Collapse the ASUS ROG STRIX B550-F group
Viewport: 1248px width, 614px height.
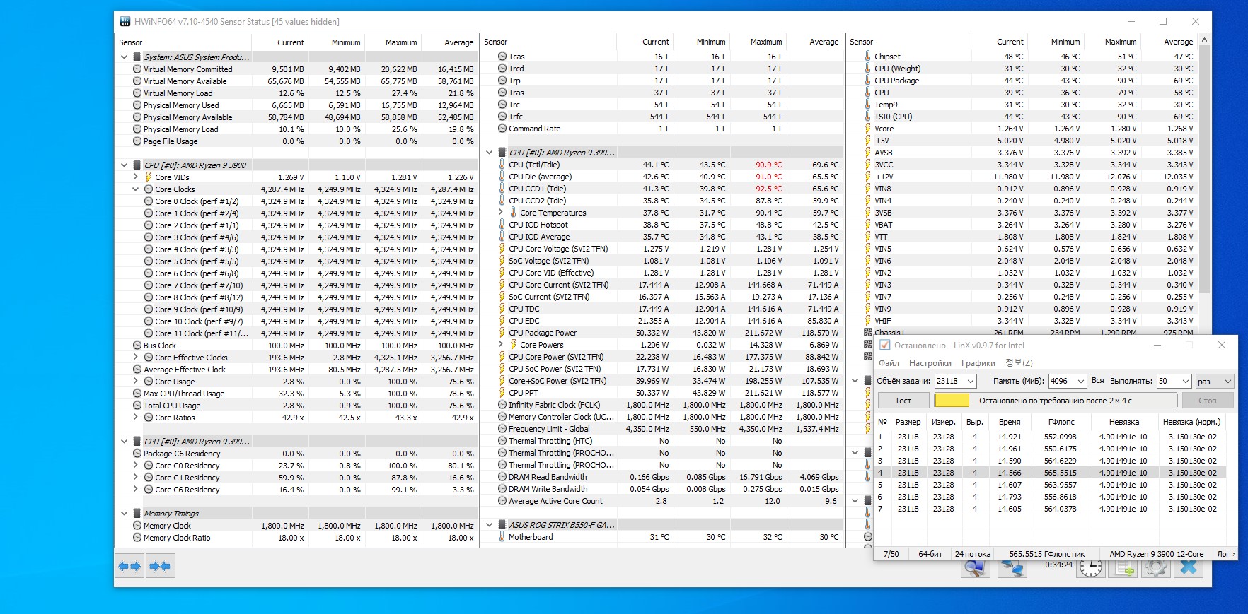[490, 525]
